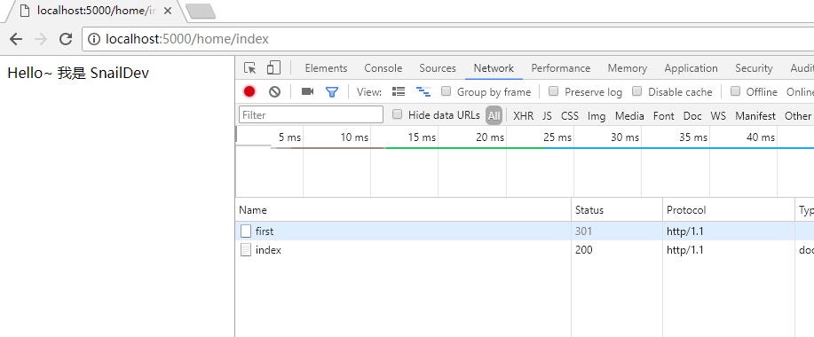
Task: Sort by the Name column header
Action: pos(403,210)
